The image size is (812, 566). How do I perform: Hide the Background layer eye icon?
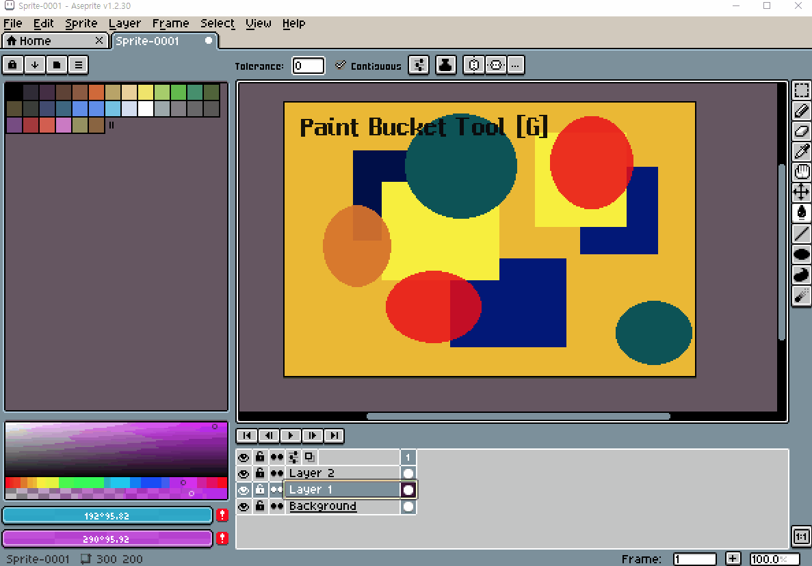point(244,507)
